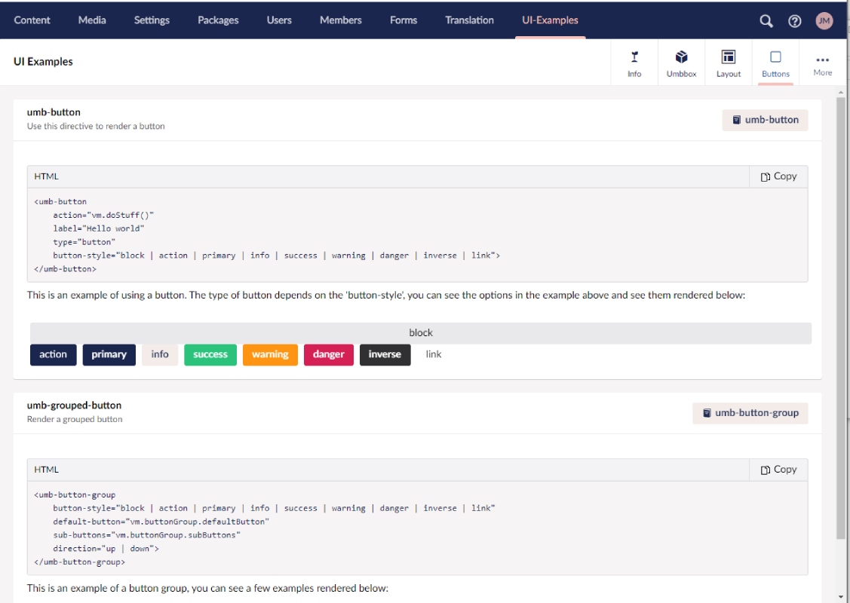
Task: Copy the umb-button HTML snippet
Action: 778,176
